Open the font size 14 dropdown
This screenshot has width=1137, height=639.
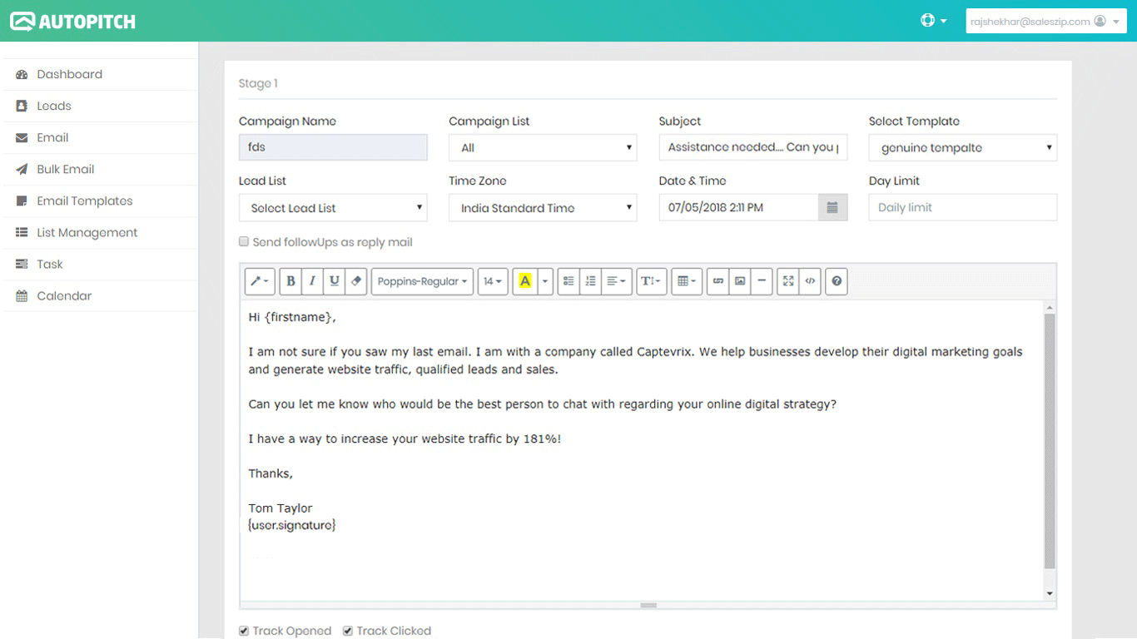pyautogui.click(x=493, y=281)
